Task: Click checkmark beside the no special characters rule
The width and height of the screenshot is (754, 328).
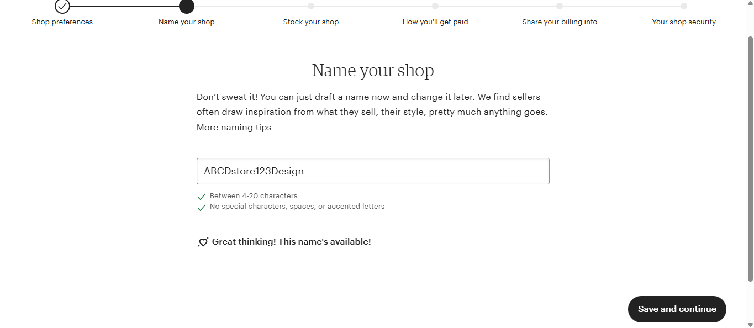Action: point(202,207)
